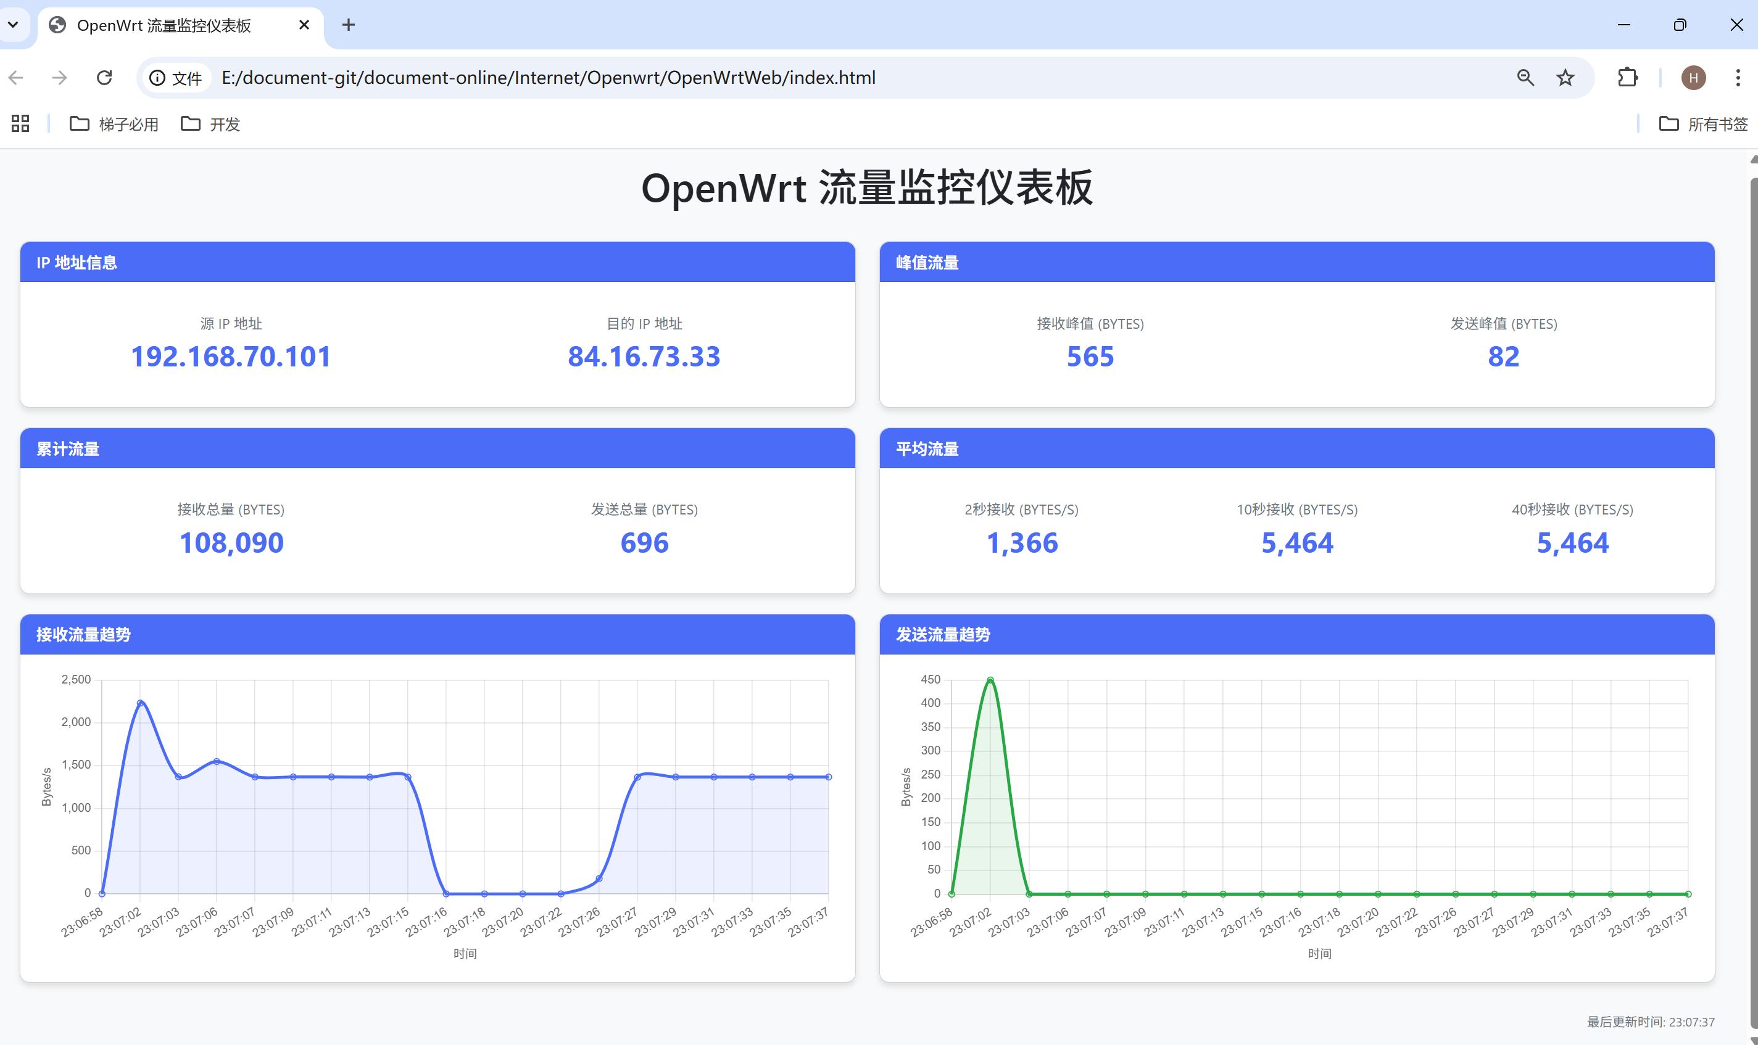The height and width of the screenshot is (1045, 1758).
Task: Open the 梯子必用 bookmark folder
Action: [x=114, y=124]
